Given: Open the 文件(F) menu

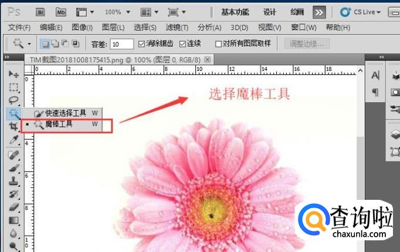Looking at the screenshot, I should click(x=19, y=28).
